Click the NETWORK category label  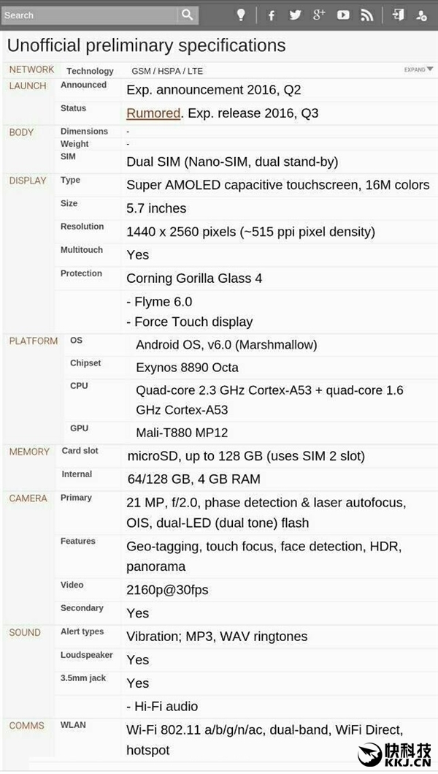(31, 69)
